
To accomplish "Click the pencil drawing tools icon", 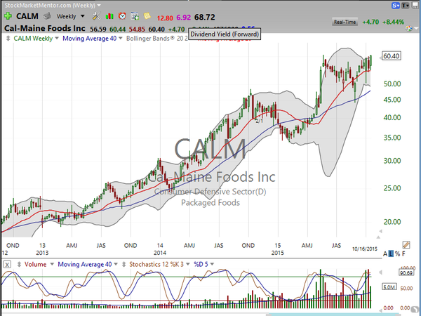I will click(x=406, y=245).
